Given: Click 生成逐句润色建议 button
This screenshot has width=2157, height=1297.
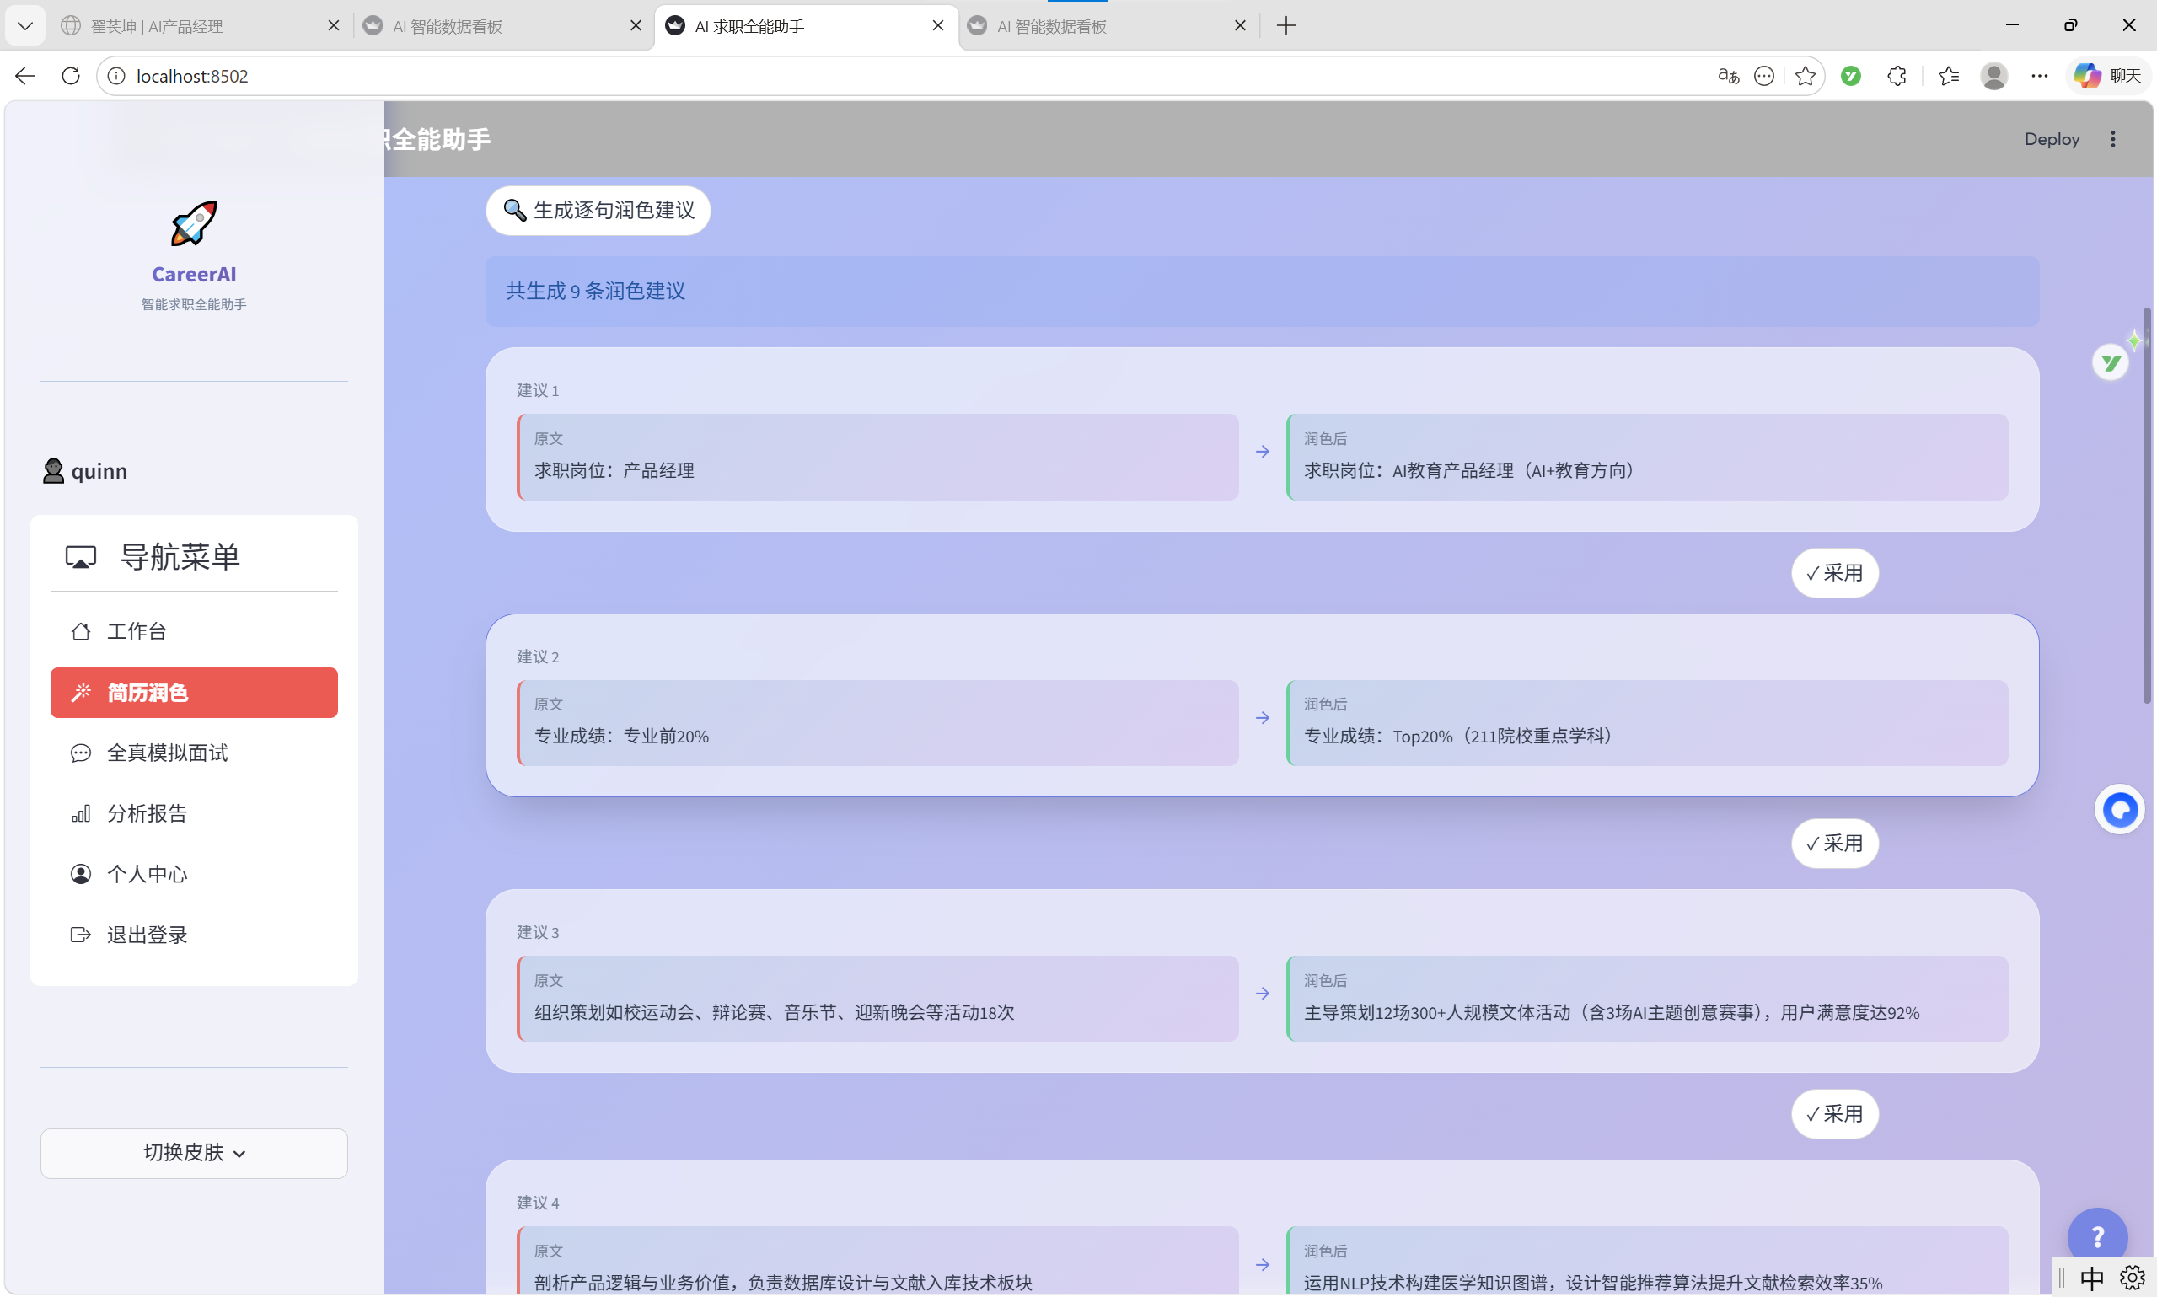Looking at the screenshot, I should click(x=598, y=210).
